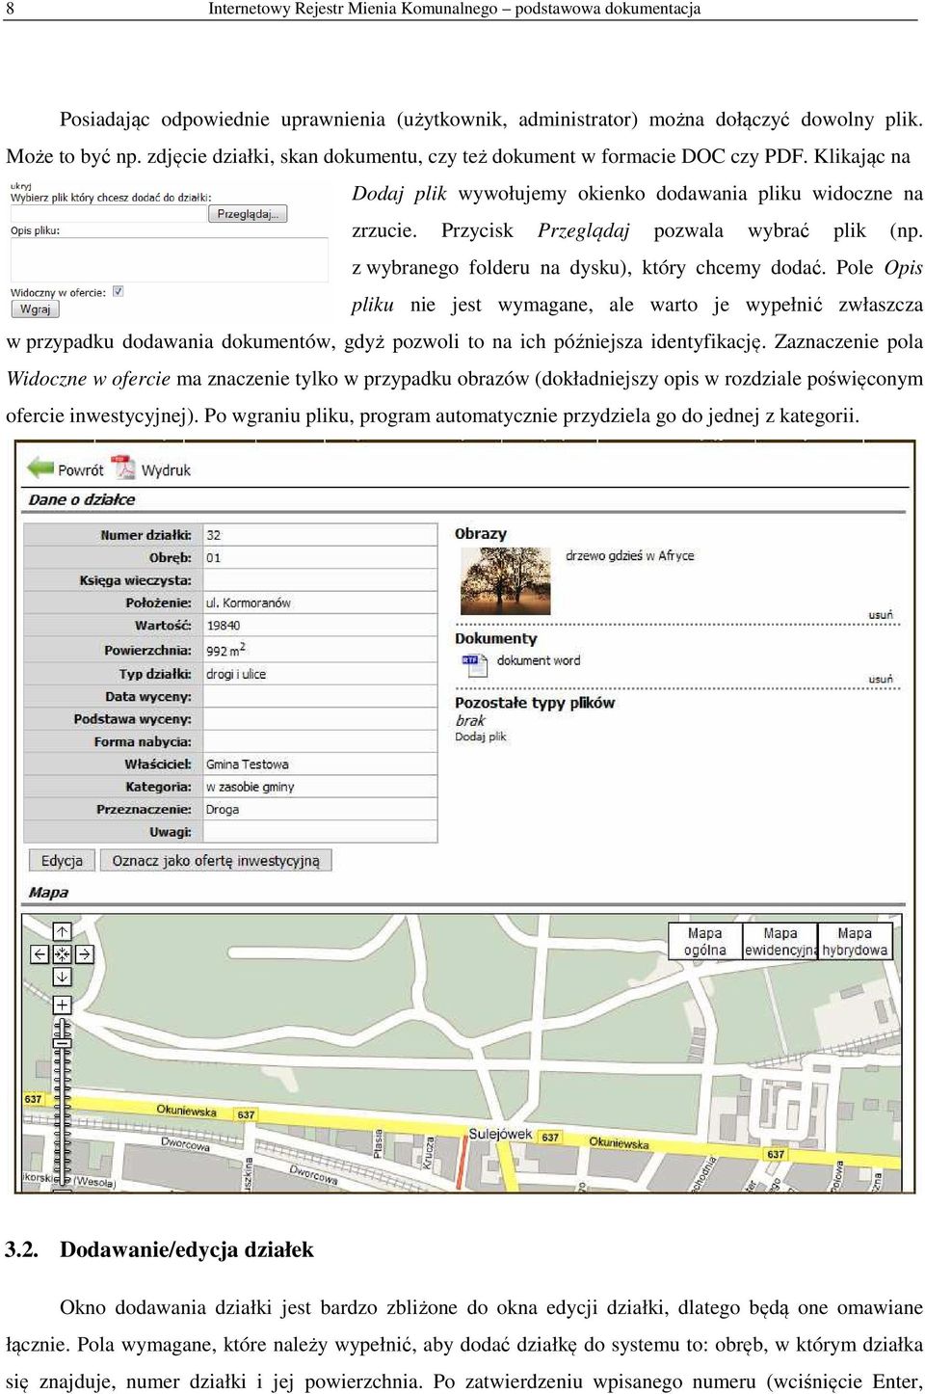Click the Przeglądaj file browse button

(x=248, y=214)
